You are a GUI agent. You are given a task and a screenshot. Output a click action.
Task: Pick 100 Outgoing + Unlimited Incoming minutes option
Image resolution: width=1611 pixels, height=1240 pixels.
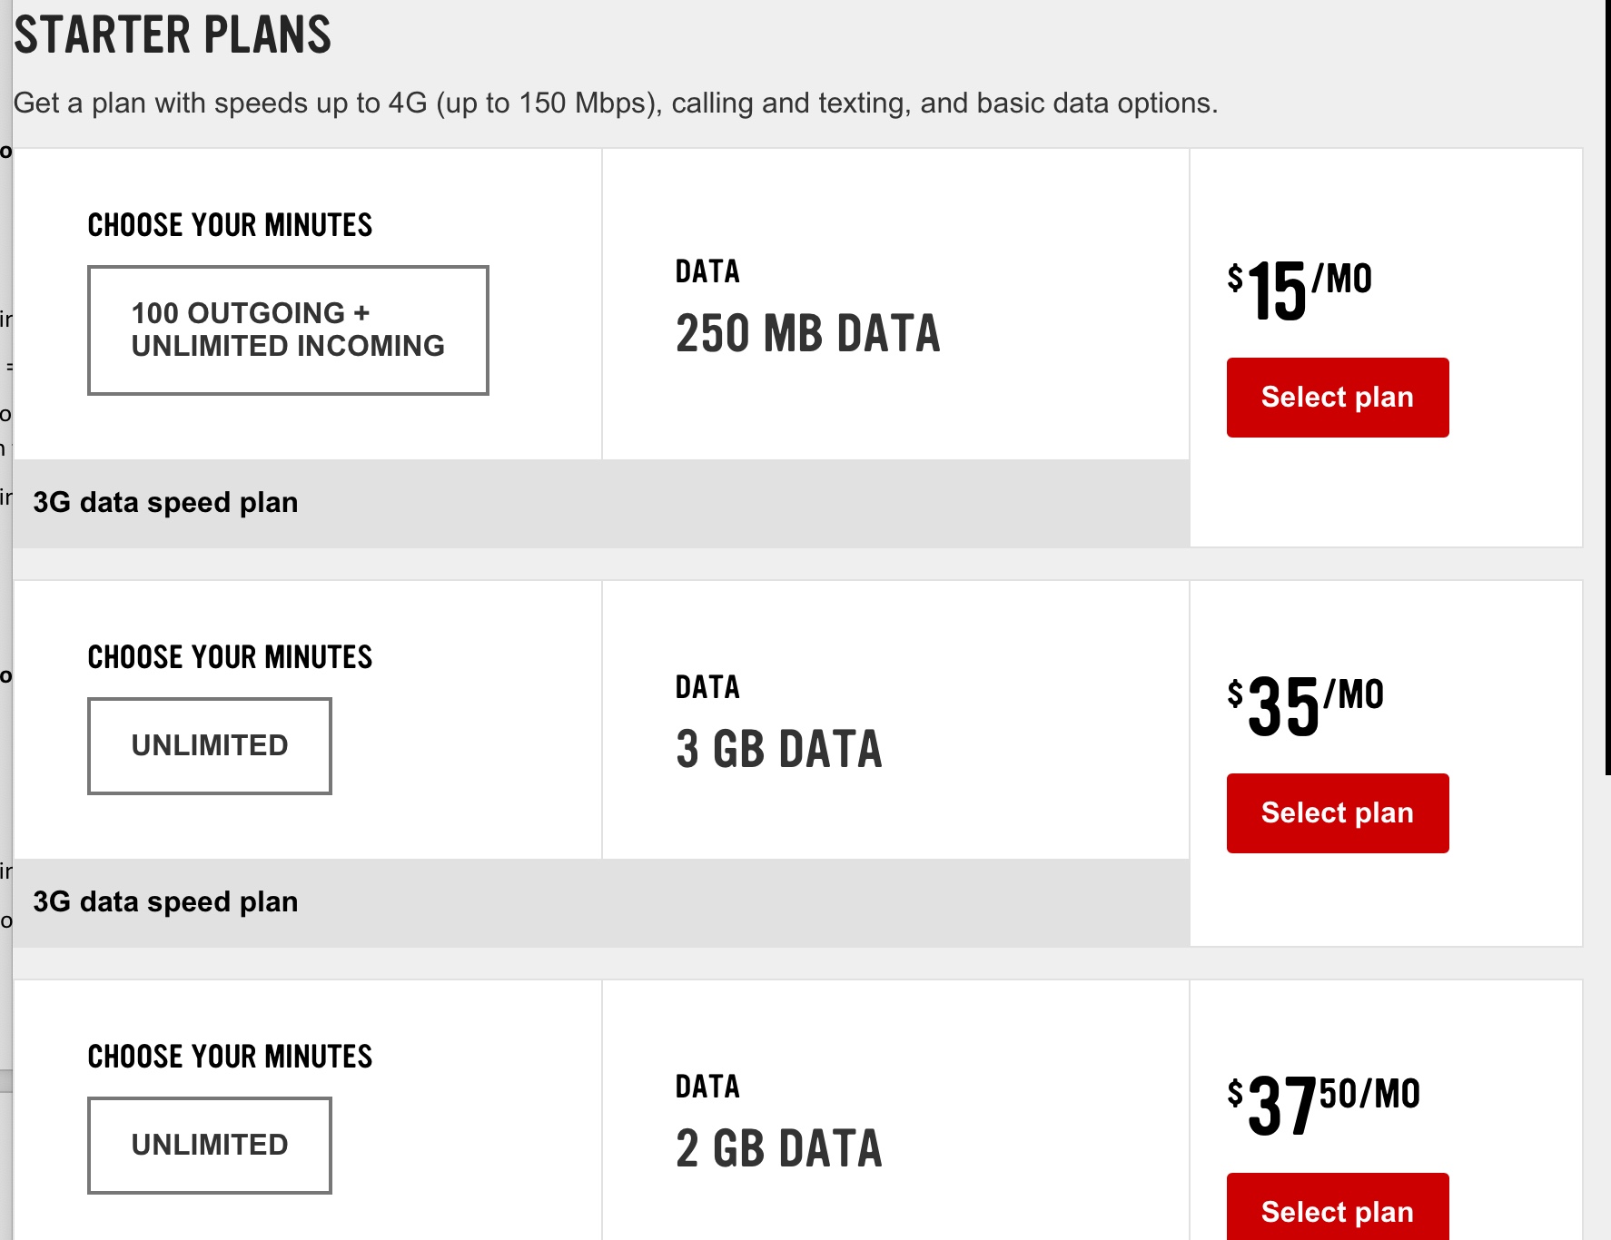[x=288, y=330]
